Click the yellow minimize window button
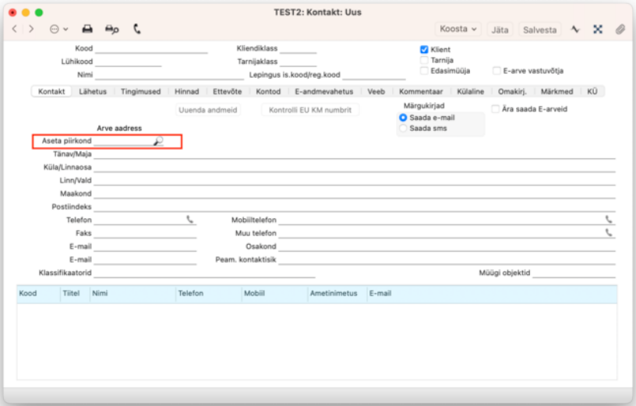 26,12
